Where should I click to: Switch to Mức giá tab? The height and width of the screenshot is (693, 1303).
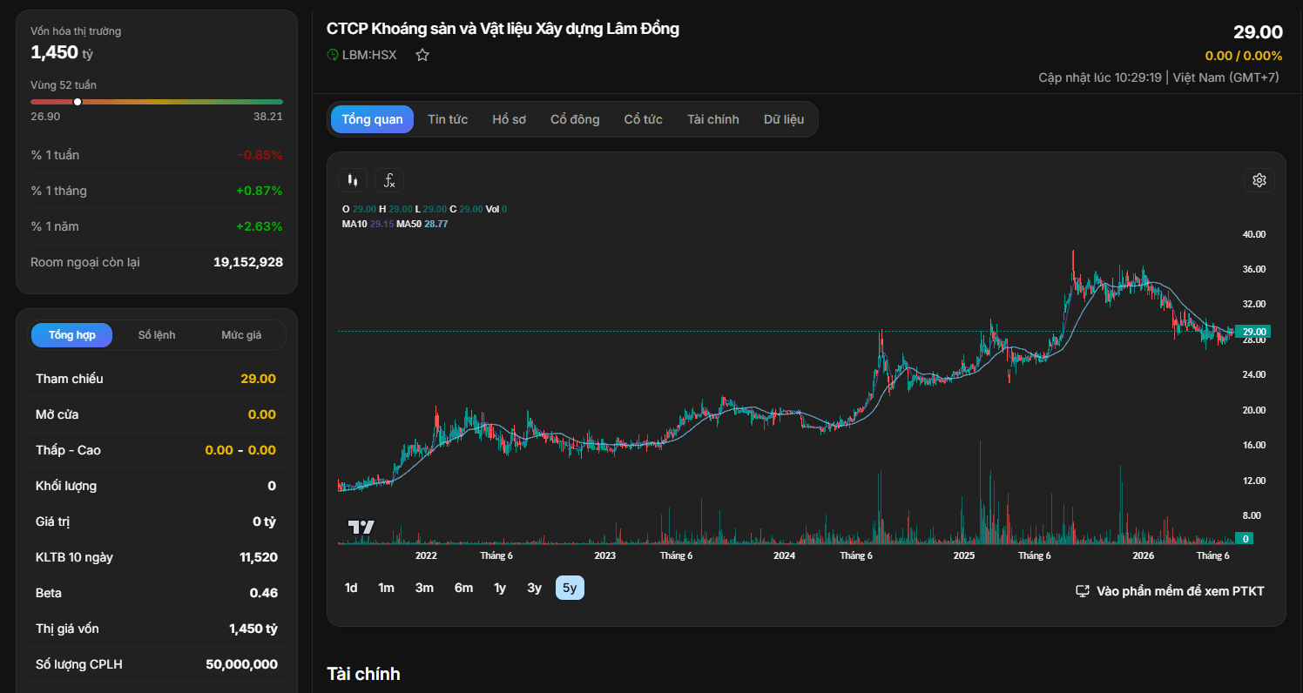coord(241,335)
